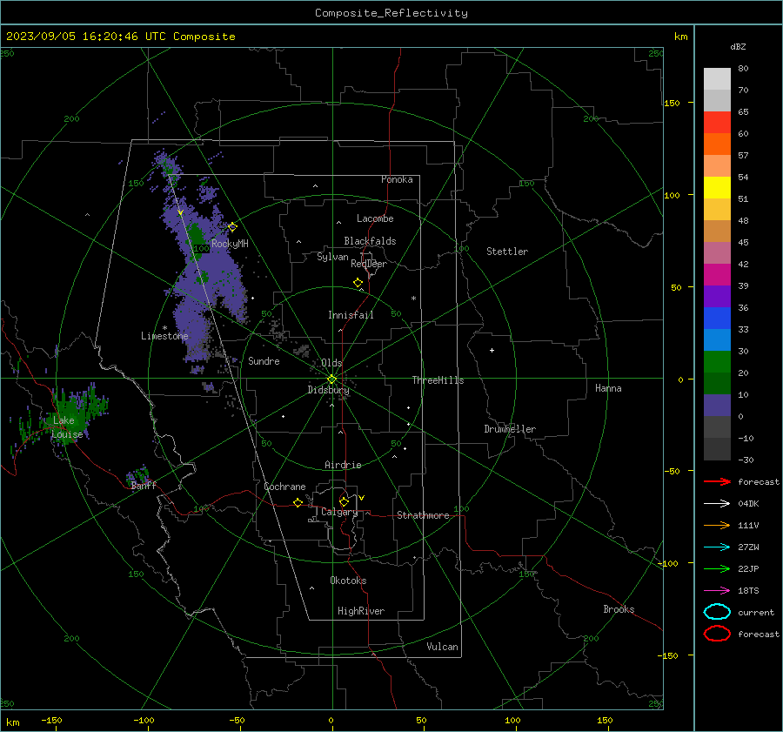Click the Banff city label
This screenshot has width=783, height=732.
(x=144, y=485)
